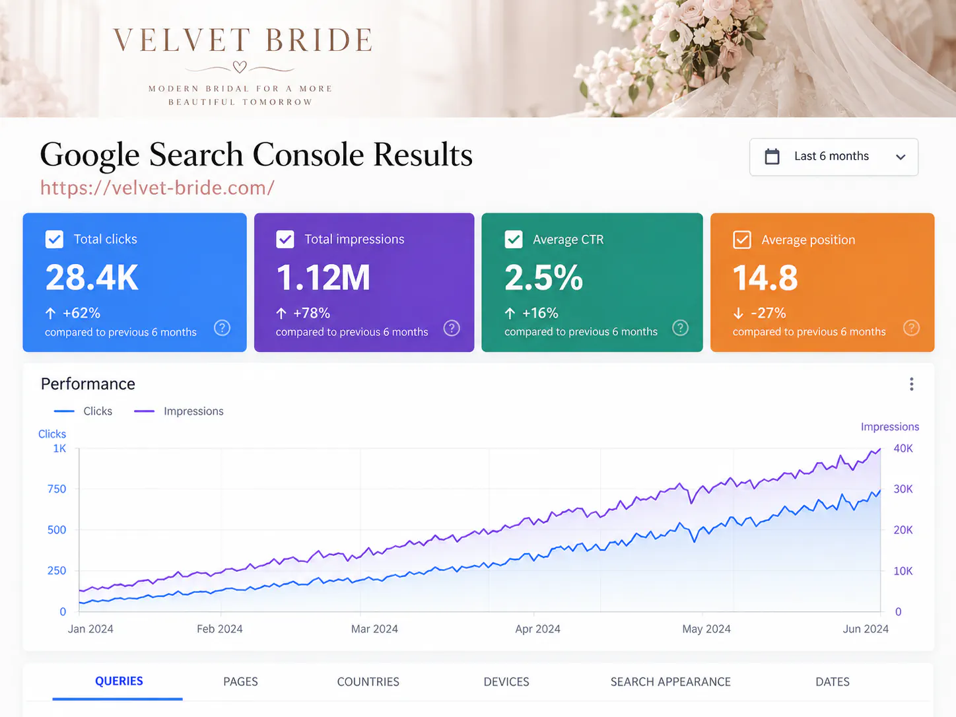Select the Countries tab

[368, 681]
